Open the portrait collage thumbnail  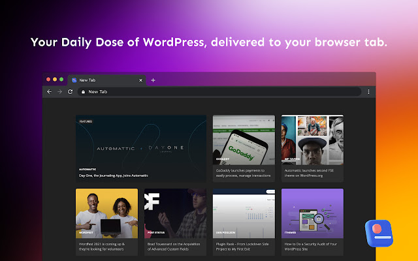(x=312, y=140)
